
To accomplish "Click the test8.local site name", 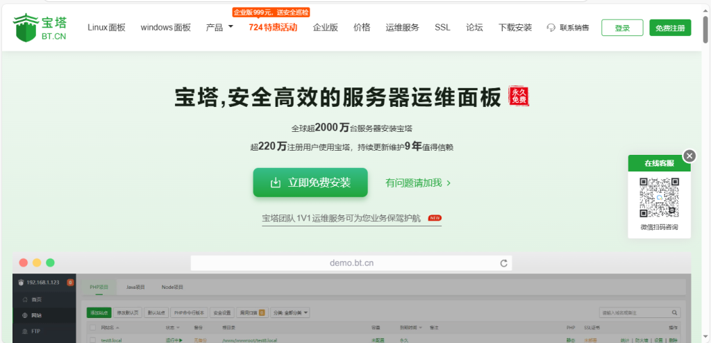I will pyautogui.click(x=111, y=340).
